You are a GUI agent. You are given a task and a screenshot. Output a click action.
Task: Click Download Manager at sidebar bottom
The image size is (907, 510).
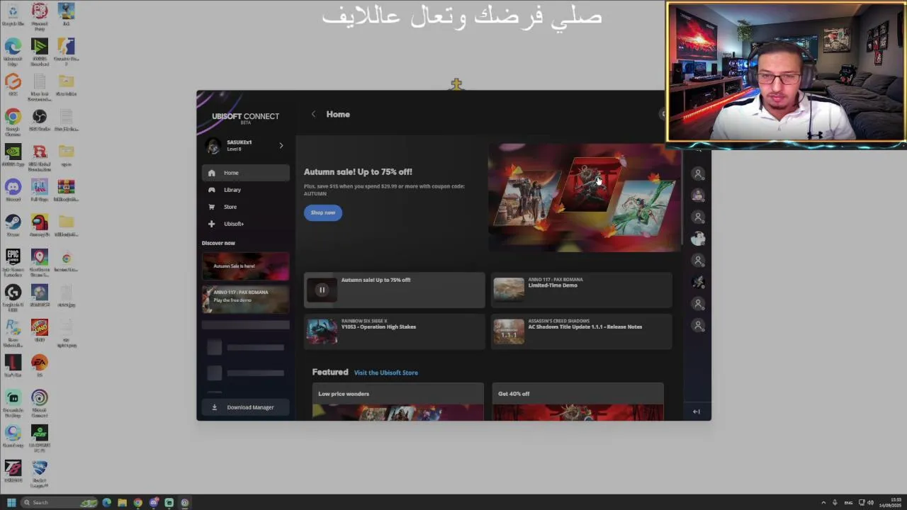coord(245,407)
